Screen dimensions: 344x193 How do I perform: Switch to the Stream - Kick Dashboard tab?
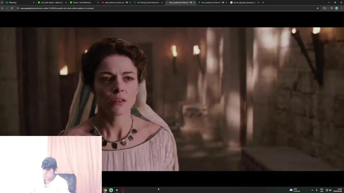84,2
